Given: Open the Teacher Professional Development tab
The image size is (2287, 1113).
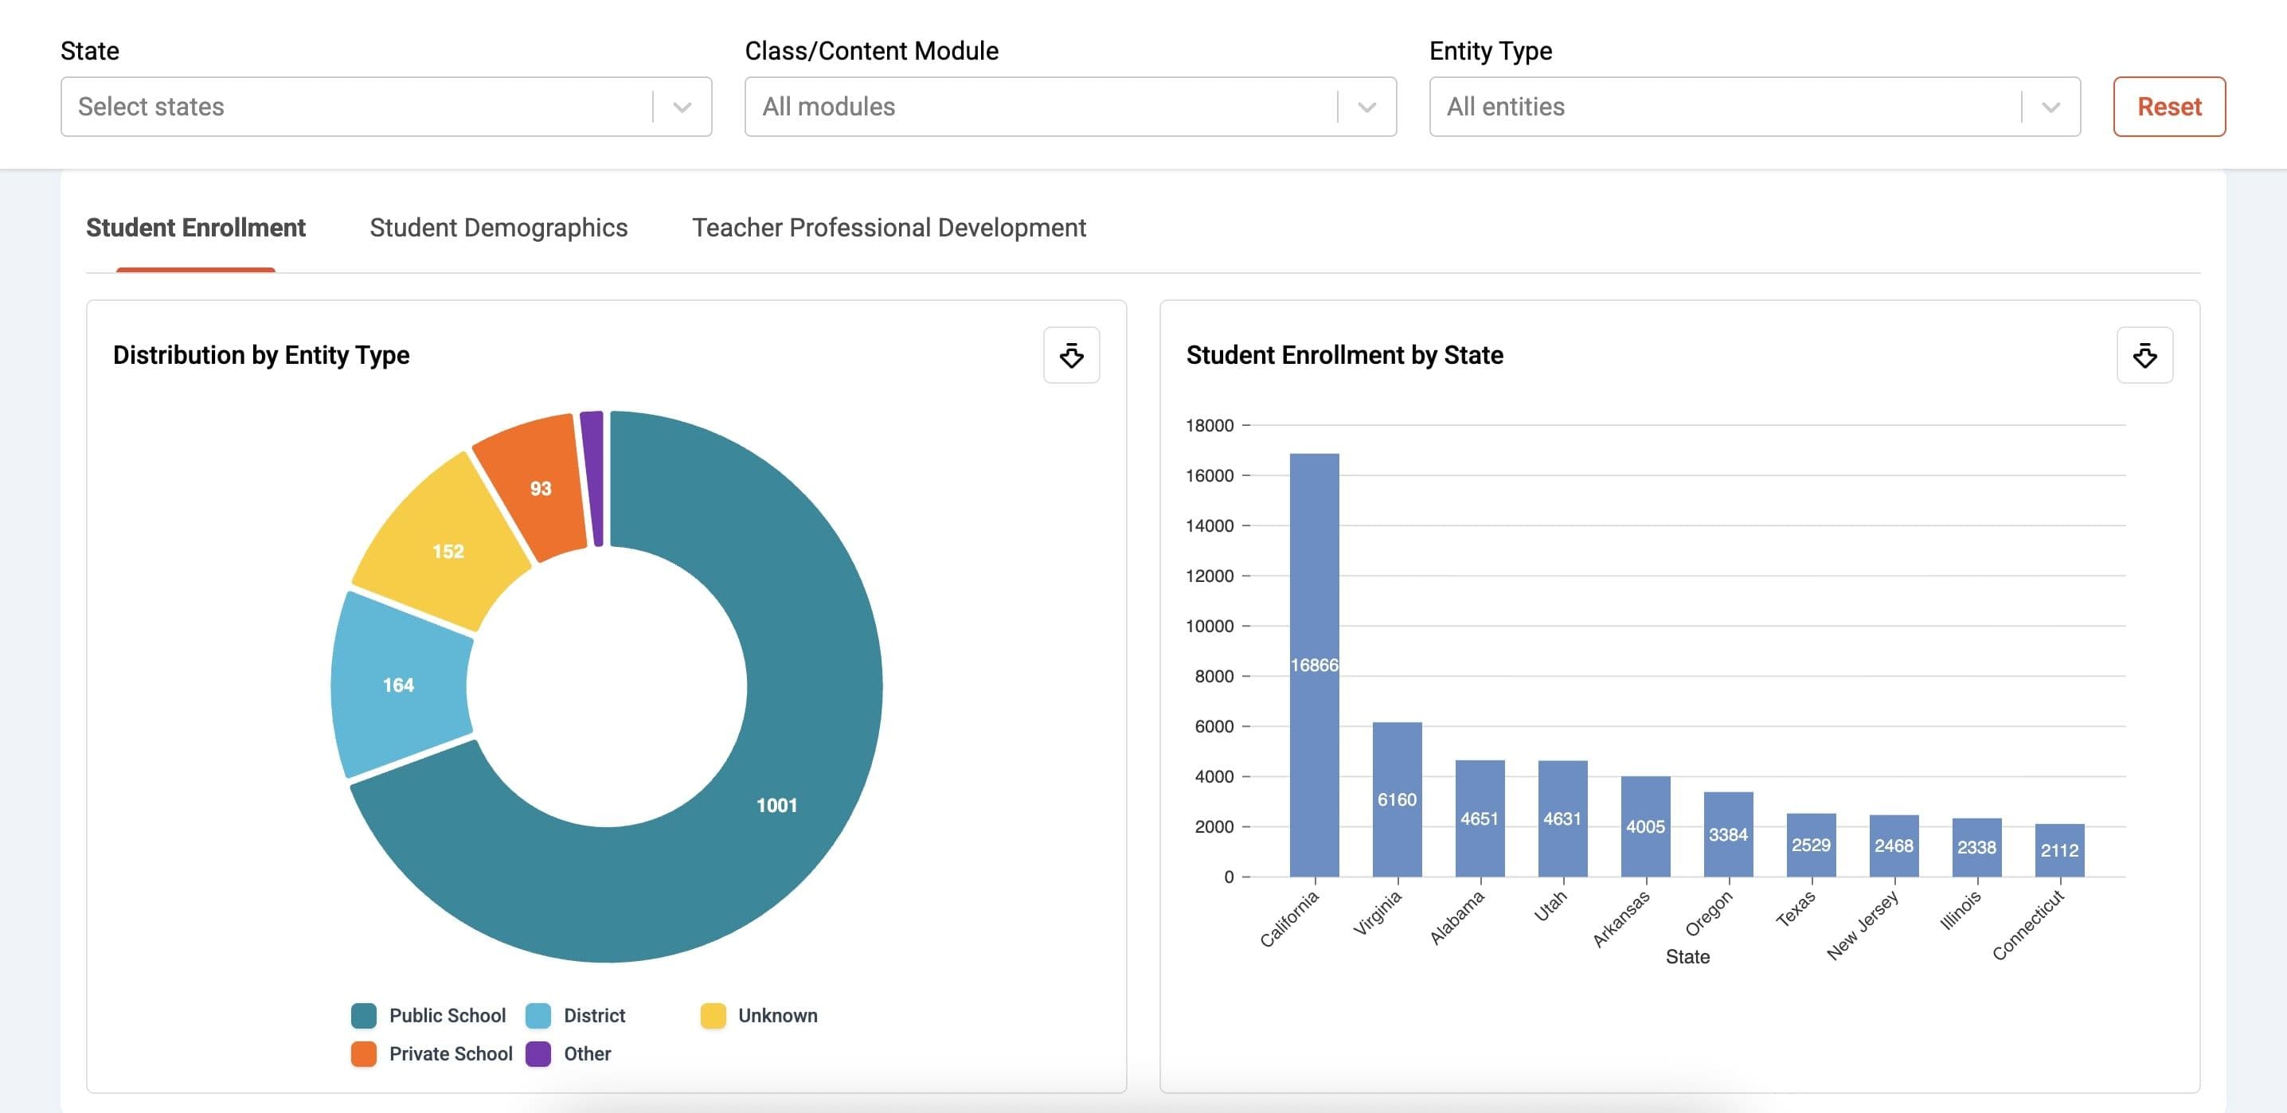Looking at the screenshot, I should click(x=889, y=228).
